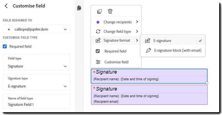Click the pages icon beside the document

pyautogui.click(x=79, y=8)
